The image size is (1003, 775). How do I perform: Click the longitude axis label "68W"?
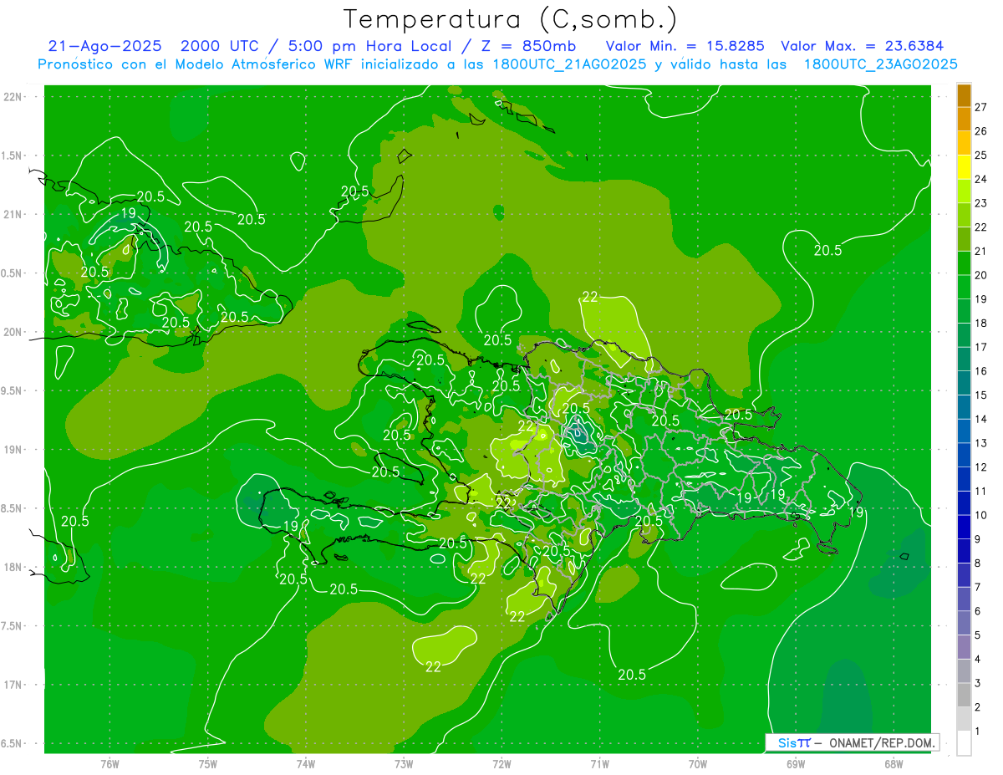pyautogui.click(x=894, y=763)
